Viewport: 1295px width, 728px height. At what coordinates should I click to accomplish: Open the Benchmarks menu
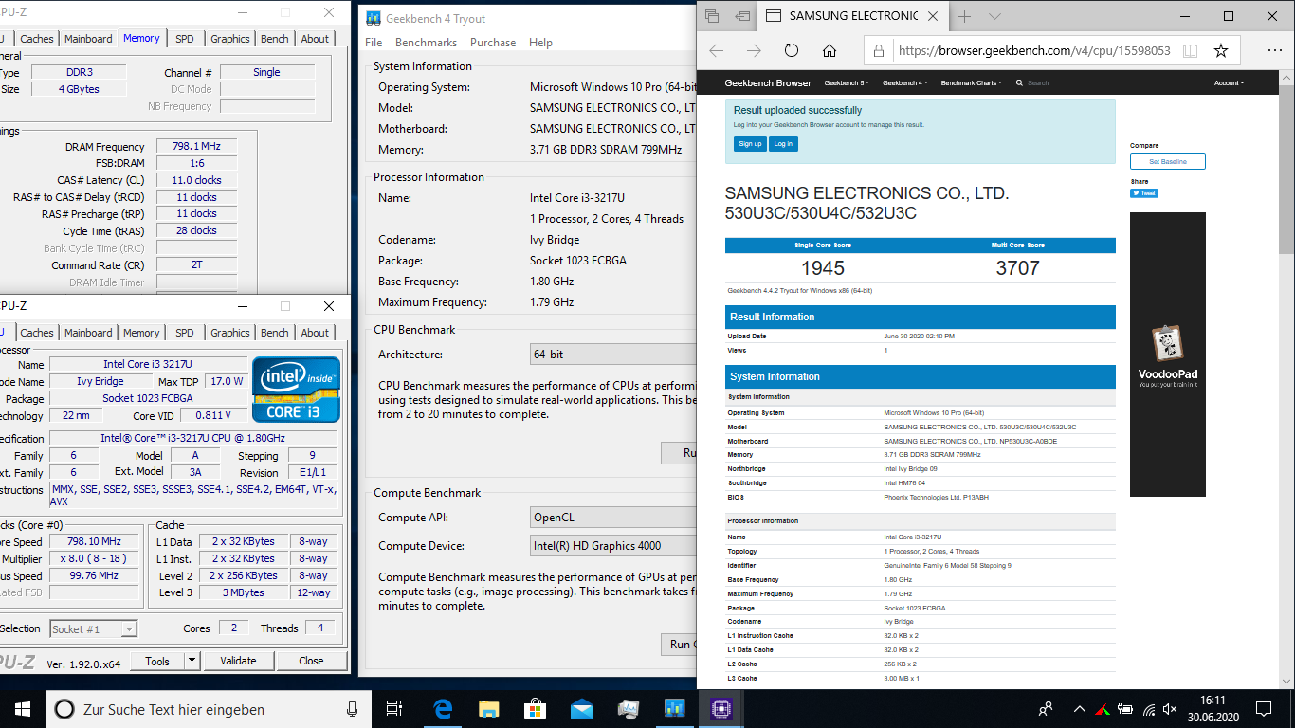(x=426, y=43)
